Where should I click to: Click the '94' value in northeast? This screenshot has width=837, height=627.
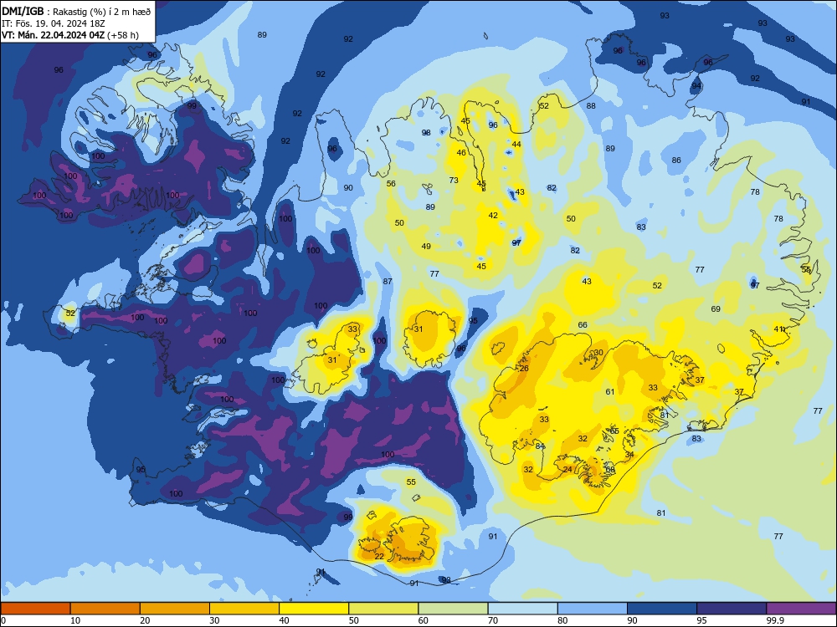tap(696, 86)
